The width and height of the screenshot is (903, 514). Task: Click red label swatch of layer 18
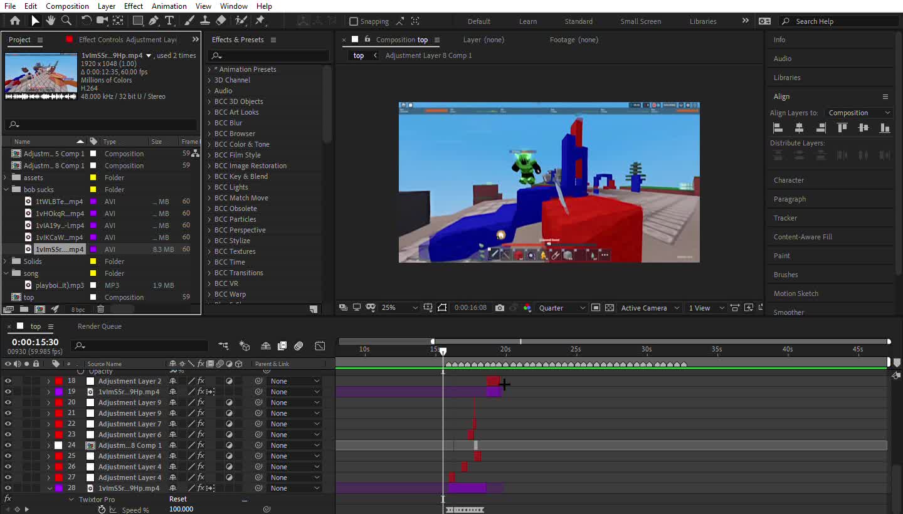point(59,381)
